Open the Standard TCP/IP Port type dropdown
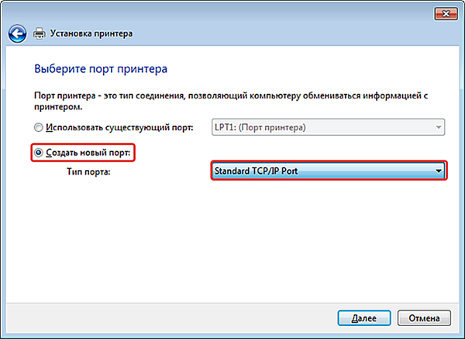 point(329,171)
